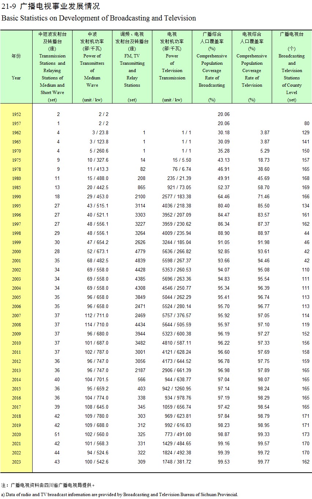Viewport: 312px width, 499px height.
Task: Select year 2008 in the first column
Action: click(x=16, y=325)
